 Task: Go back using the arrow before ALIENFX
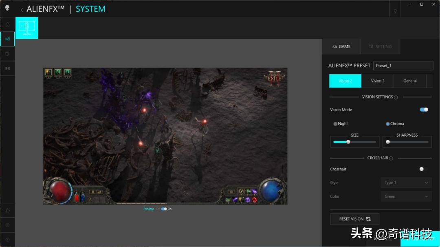(x=22, y=10)
